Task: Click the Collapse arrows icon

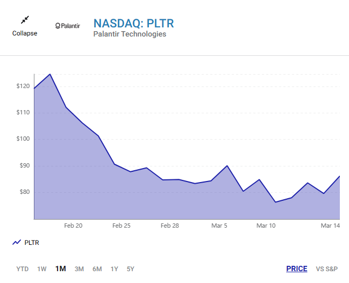Action: point(24,20)
